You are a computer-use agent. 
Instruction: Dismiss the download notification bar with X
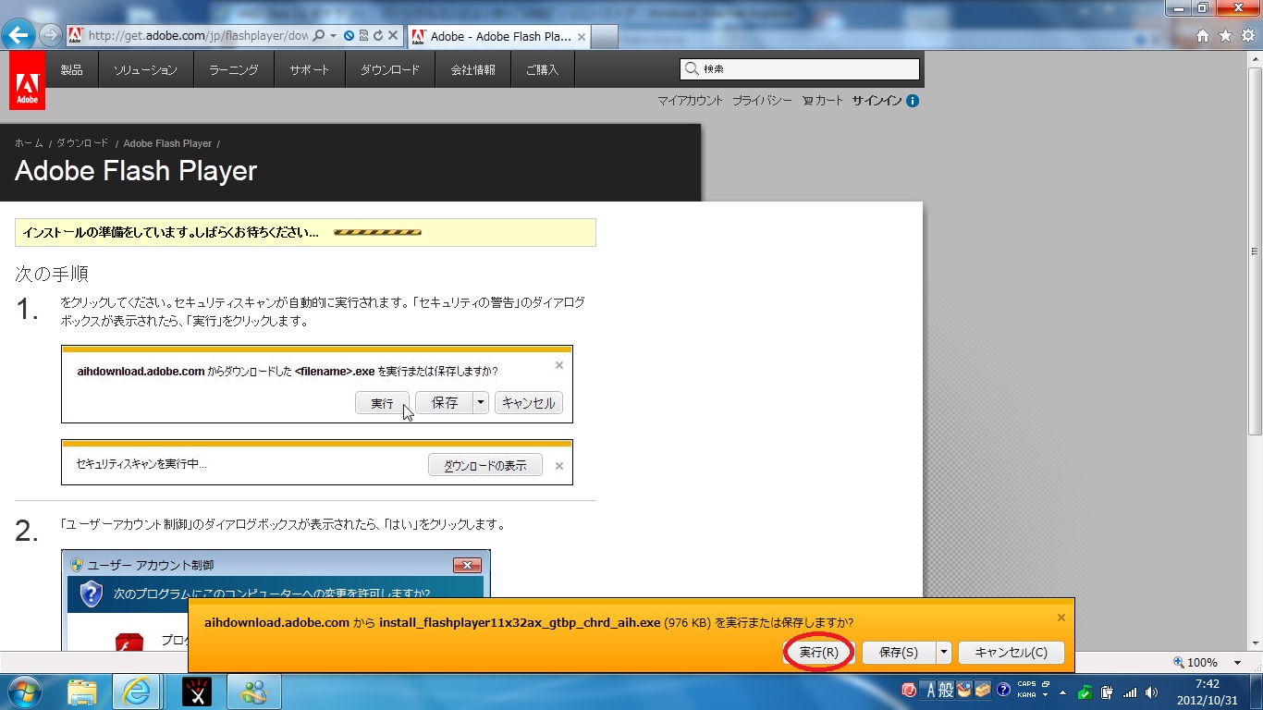click(1061, 618)
